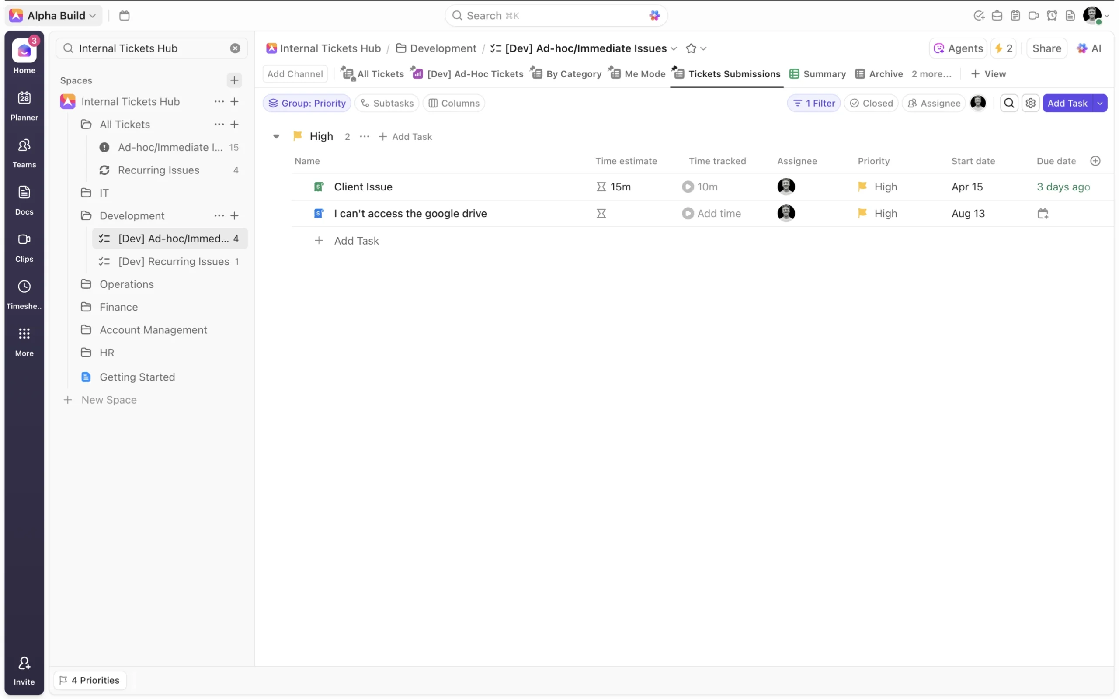The image size is (1119, 699).
Task: Collapse the High priority group
Action: click(x=276, y=136)
